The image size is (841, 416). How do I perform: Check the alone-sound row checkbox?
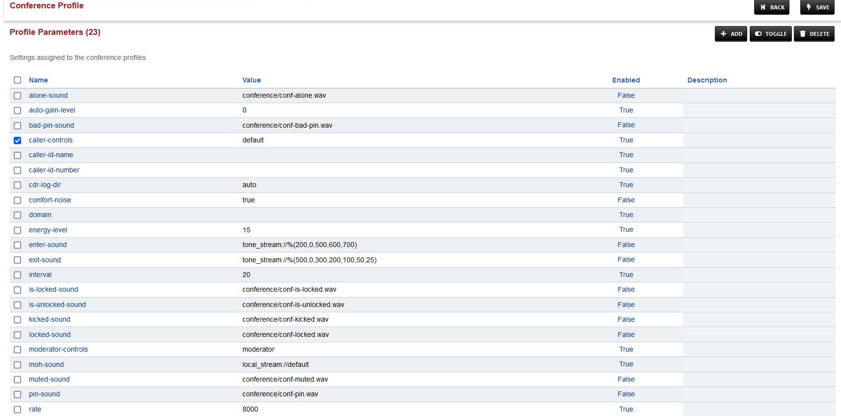point(18,96)
